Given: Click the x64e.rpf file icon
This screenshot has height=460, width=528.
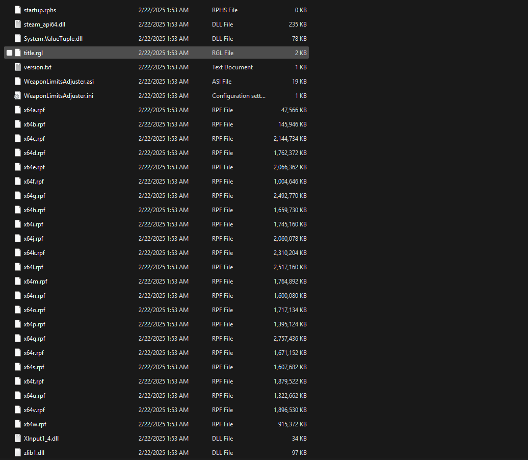Looking at the screenshot, I should click(x=18, y=167).
